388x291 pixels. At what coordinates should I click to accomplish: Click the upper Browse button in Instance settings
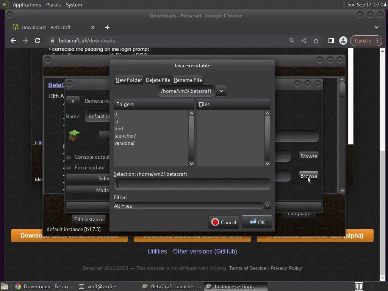308,156
